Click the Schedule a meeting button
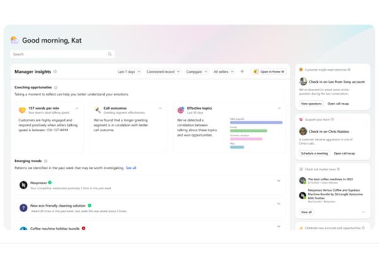 pos(315,153)
